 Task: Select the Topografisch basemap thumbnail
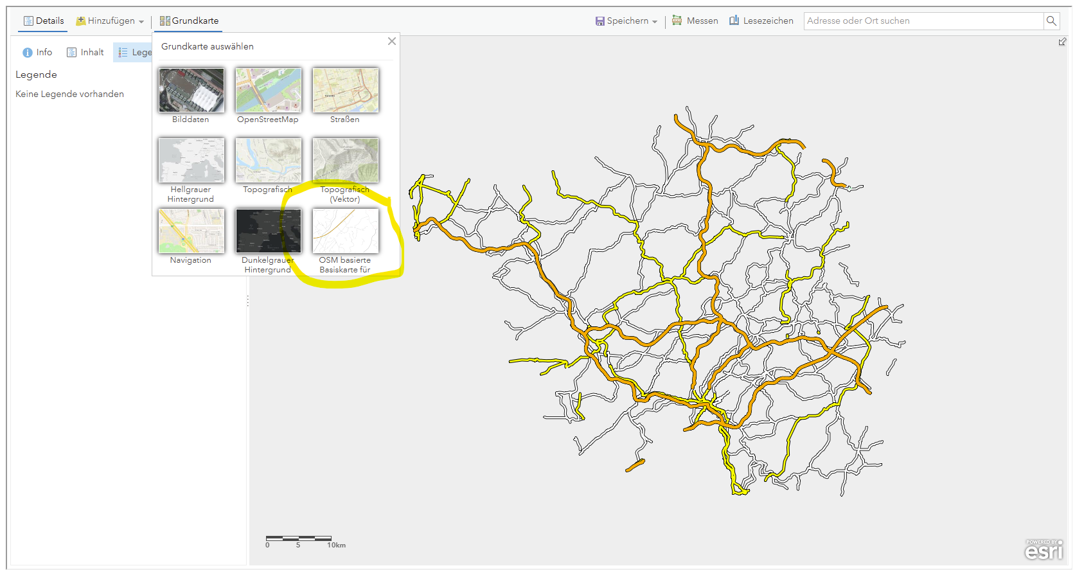tap(268, 160)
